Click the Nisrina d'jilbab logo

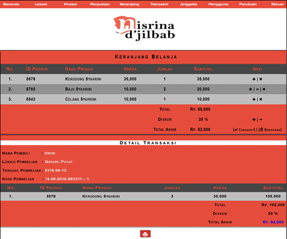pyautogui.click(x=144, y=28)
